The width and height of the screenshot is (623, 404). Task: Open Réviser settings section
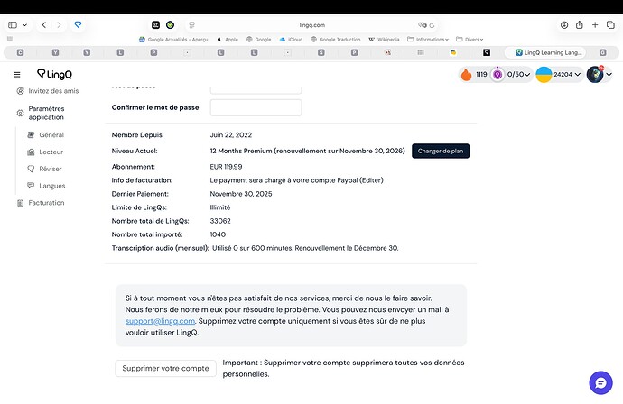point(51,169)
